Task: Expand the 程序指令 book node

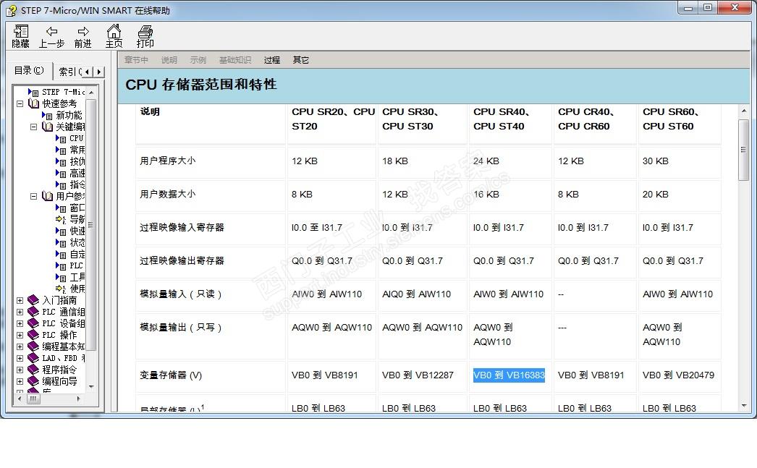Action: [x=20, y=370]
